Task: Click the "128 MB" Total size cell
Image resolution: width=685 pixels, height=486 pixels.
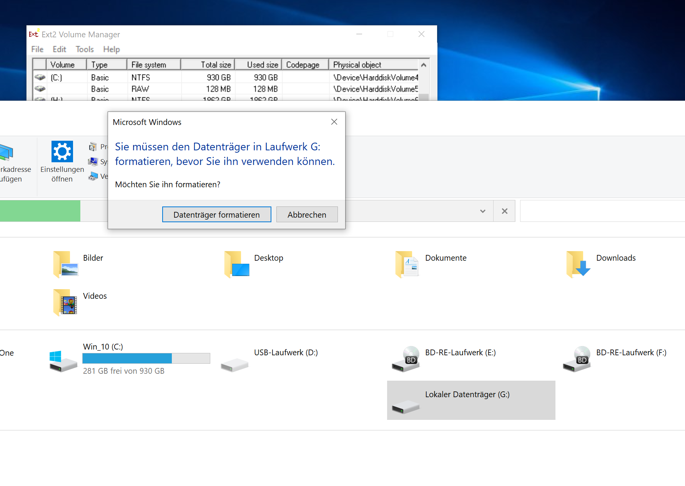Action: tap(218, 89)
